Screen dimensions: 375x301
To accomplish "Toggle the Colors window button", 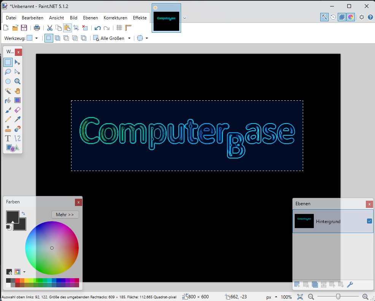I will tap(351, 17).
